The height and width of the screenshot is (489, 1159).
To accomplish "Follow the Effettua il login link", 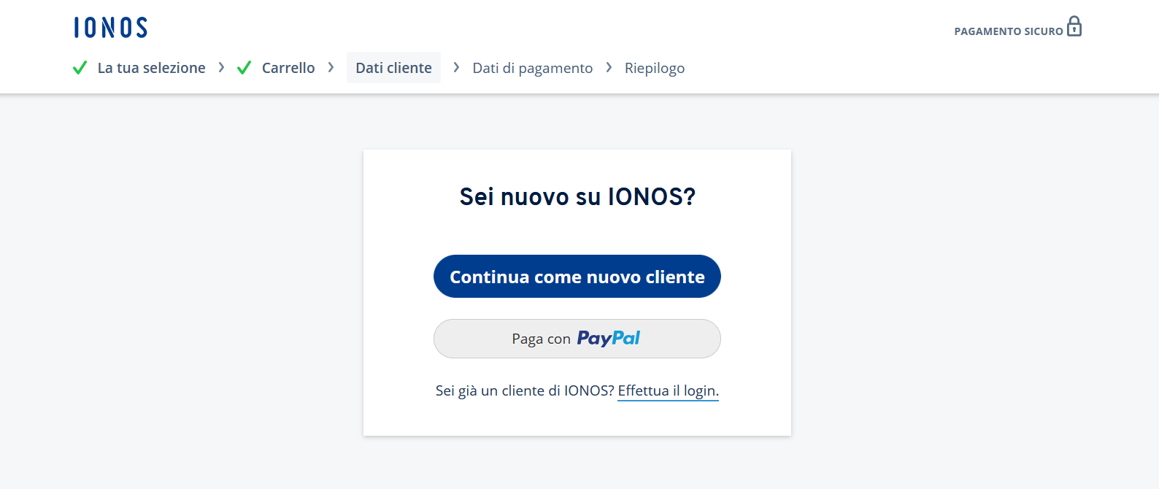I will pyautogui.click(x=668, y=391).
